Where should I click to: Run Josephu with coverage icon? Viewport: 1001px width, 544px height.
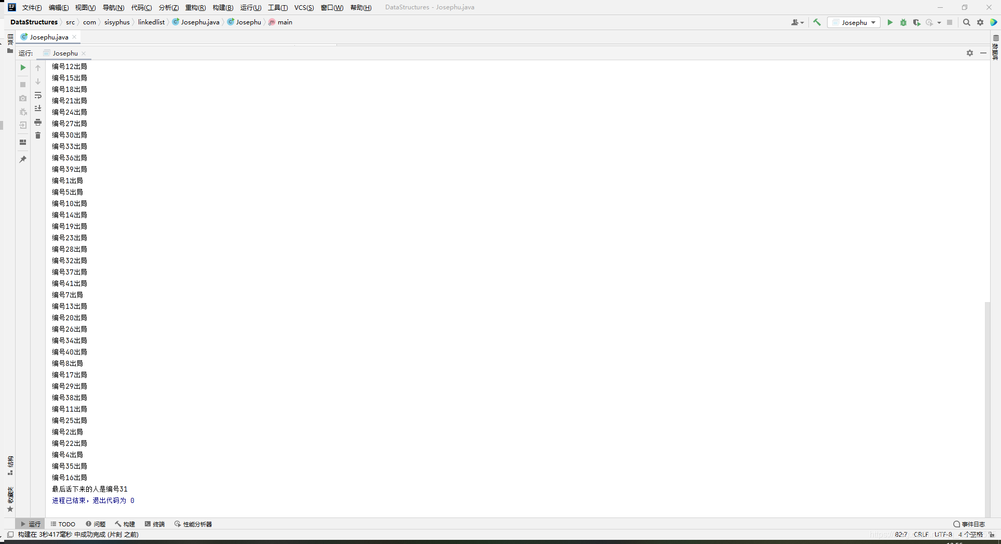pos(917,22)
